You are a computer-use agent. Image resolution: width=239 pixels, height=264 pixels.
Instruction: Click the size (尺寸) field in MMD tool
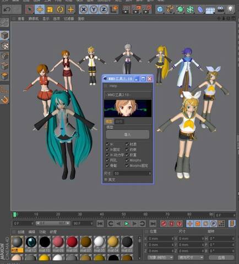(x=132, y=173)
